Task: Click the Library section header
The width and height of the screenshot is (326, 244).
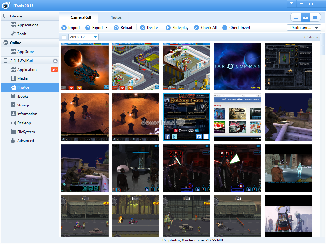Action: click(x=30, y=16)
